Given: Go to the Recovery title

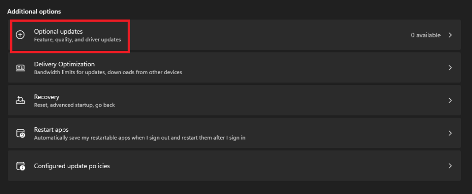Looking at the screenshot, I should 47,97.
